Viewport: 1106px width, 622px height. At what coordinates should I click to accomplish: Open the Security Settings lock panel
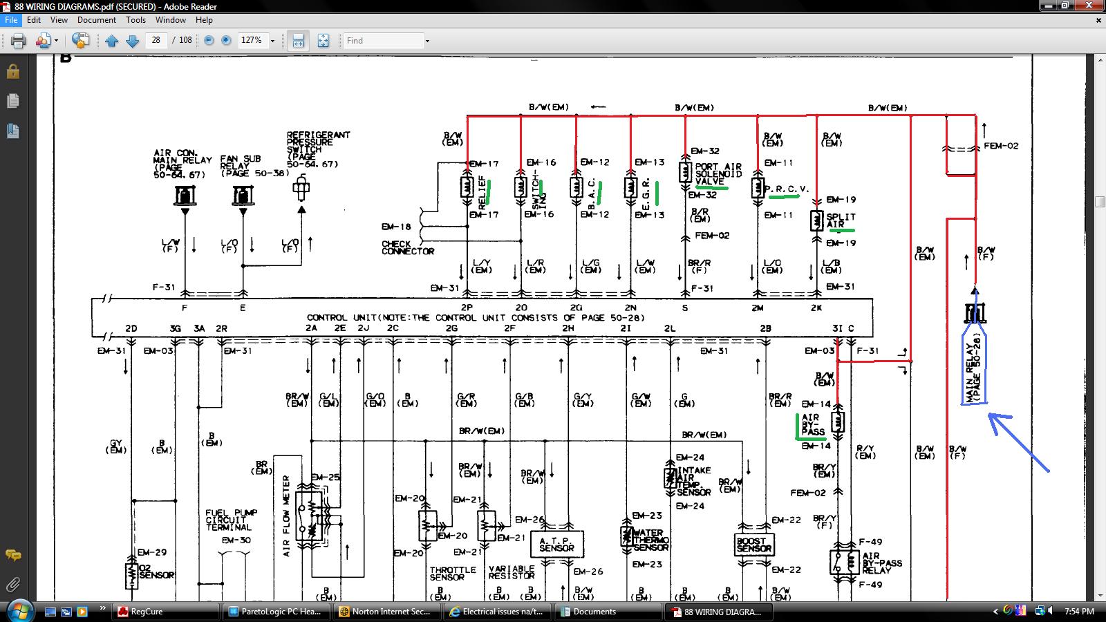pos(12,71)
